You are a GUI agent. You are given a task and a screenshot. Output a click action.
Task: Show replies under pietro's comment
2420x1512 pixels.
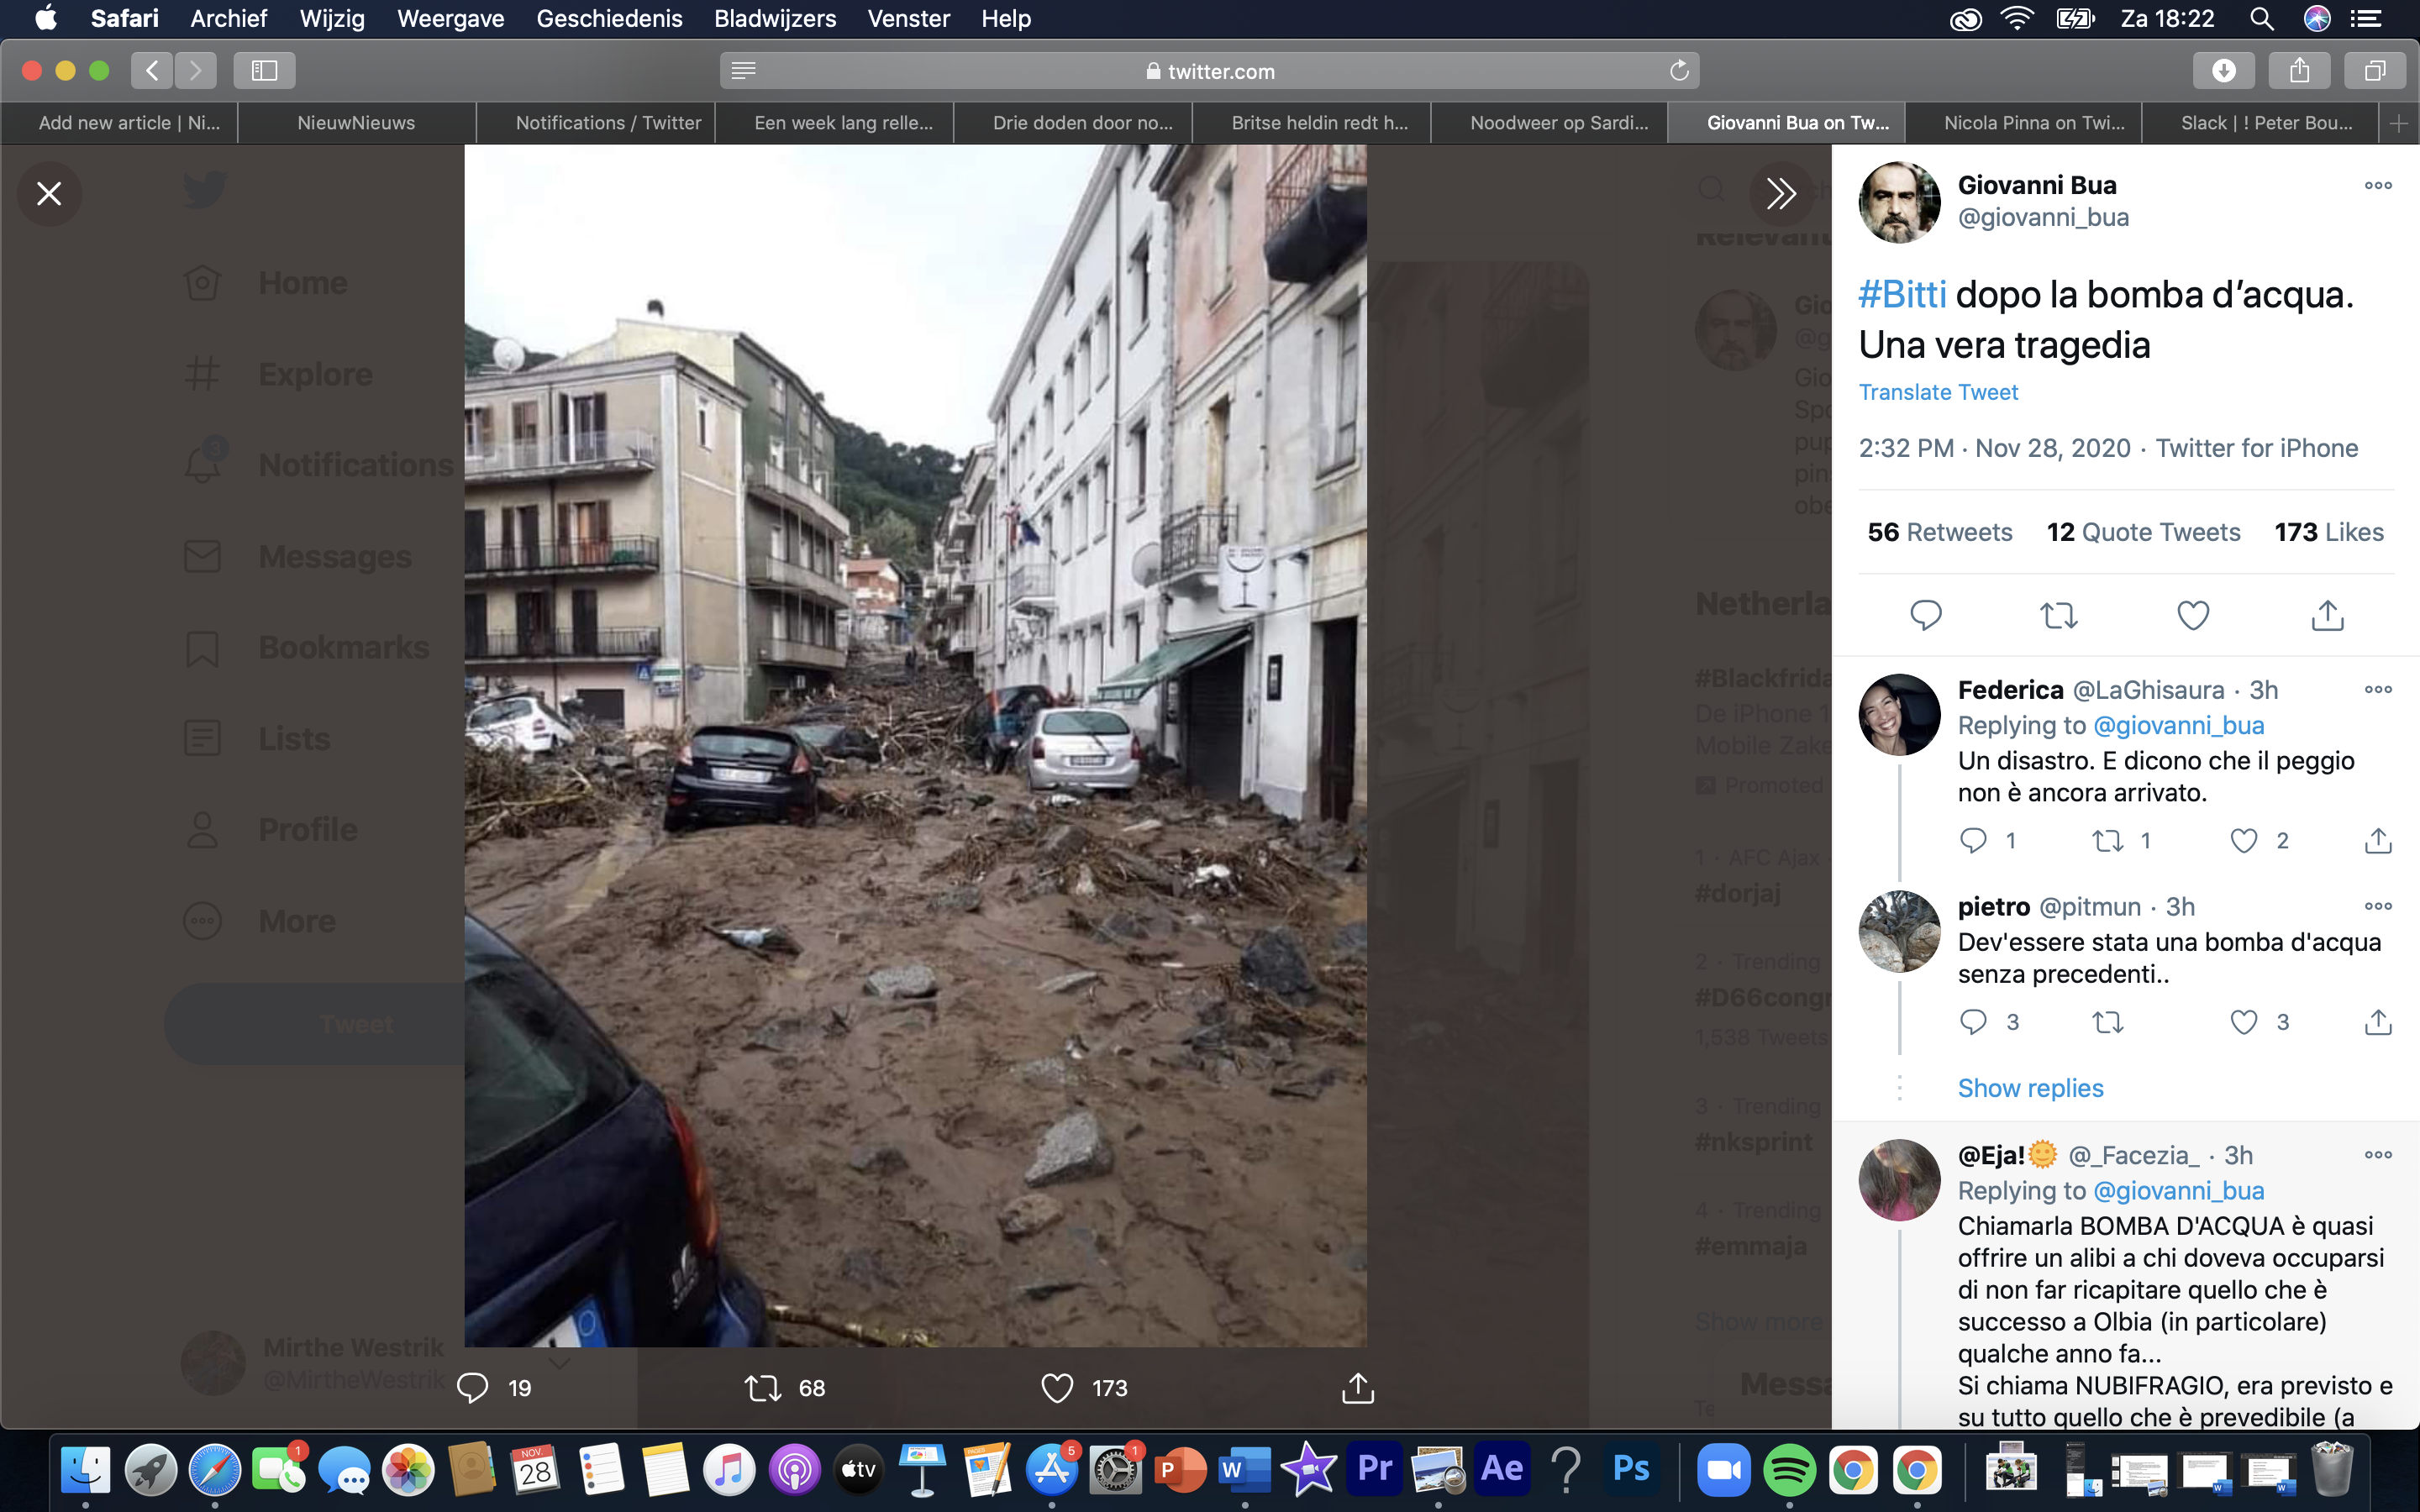coord(2029,1088)
